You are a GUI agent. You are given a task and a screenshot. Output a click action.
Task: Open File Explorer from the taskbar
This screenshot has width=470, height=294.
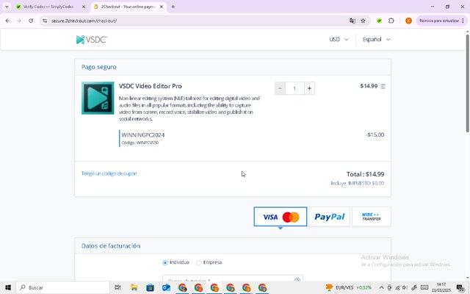134,287
